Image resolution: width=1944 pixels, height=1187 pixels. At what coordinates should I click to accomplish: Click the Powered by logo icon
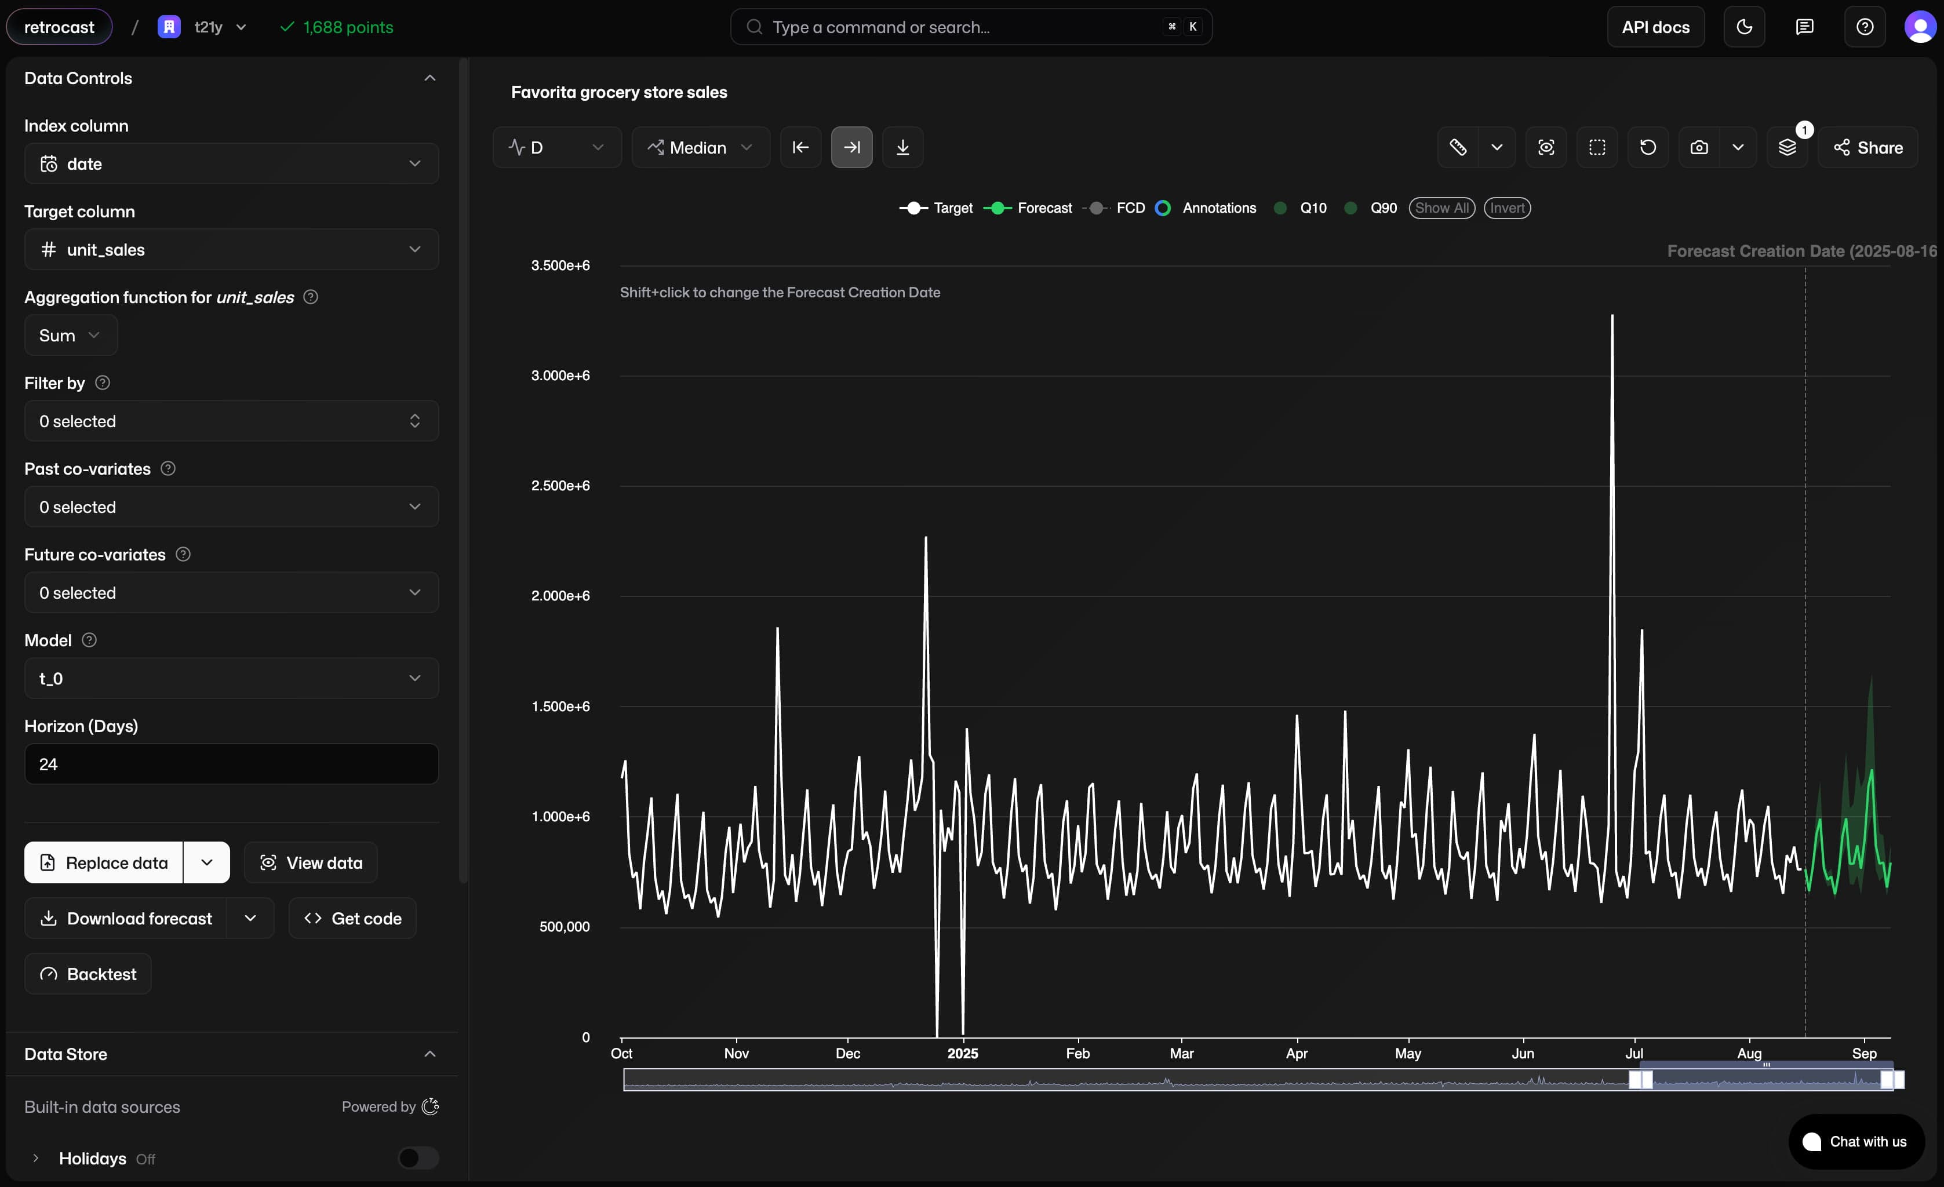[x=430, y=1106]
